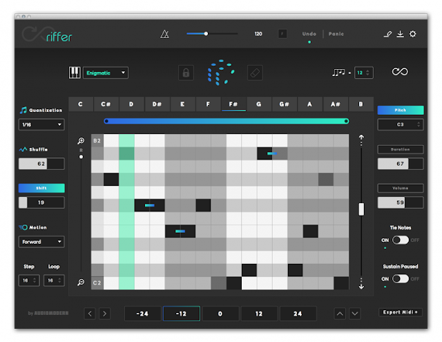Viewport: 442px width, 342px height.
Task: Click the next right chevron button
Action: [104, 314]
